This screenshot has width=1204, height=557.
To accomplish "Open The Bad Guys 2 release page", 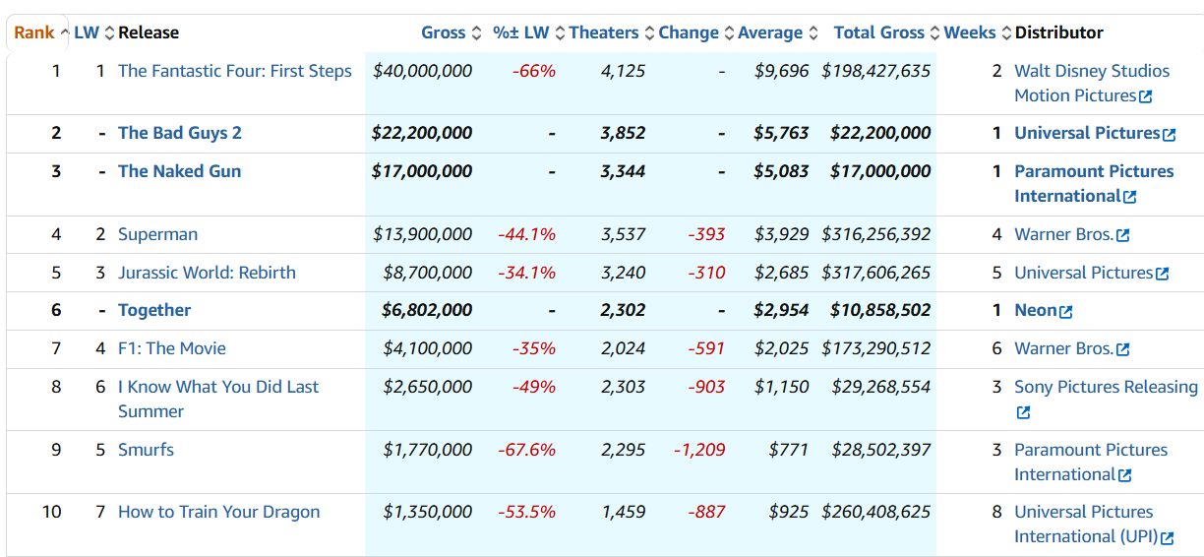I will click(x=180, y=133).
